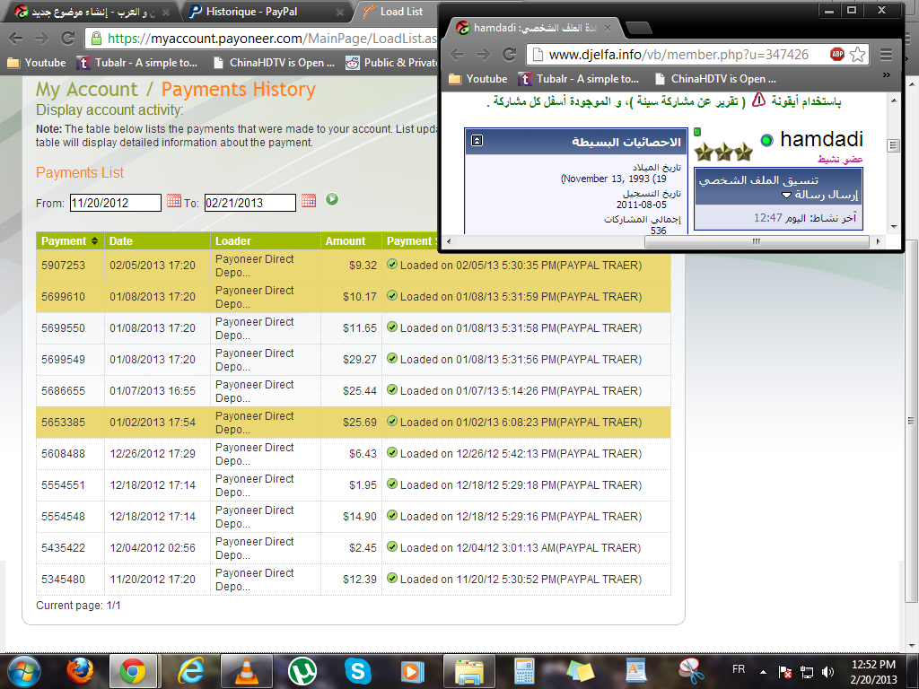Open Internet Explorer from the taskbar
The image size is (919, 689).
point(191,671)
